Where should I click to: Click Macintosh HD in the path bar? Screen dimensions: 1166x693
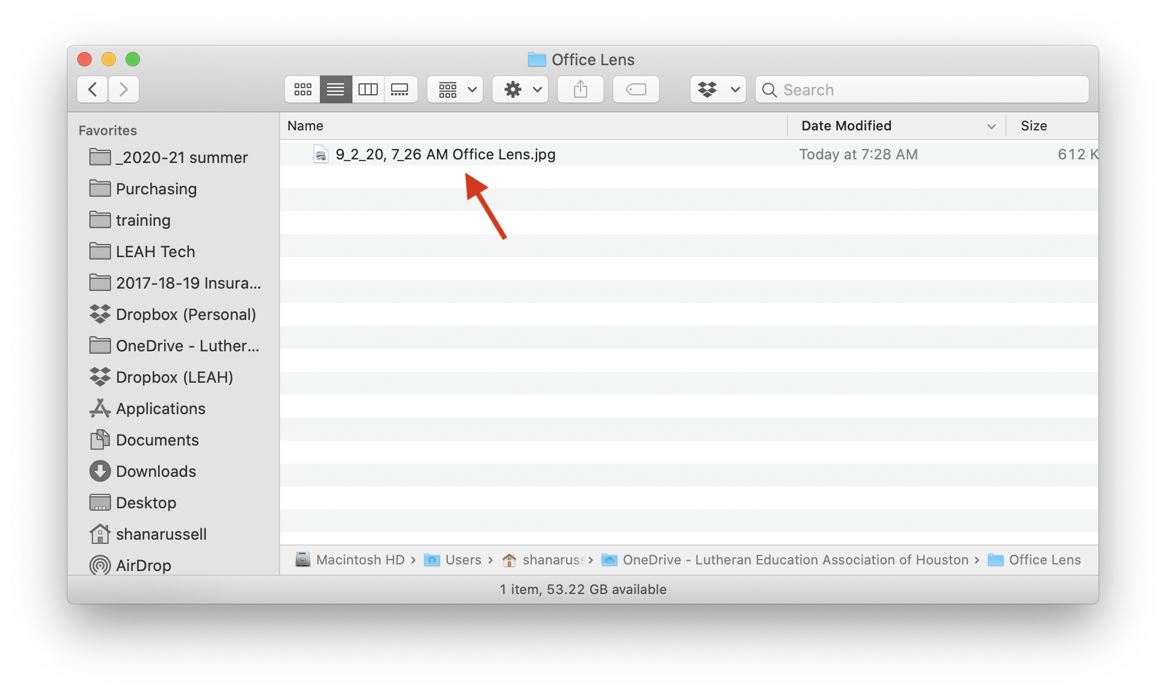(x=350, y=560)
